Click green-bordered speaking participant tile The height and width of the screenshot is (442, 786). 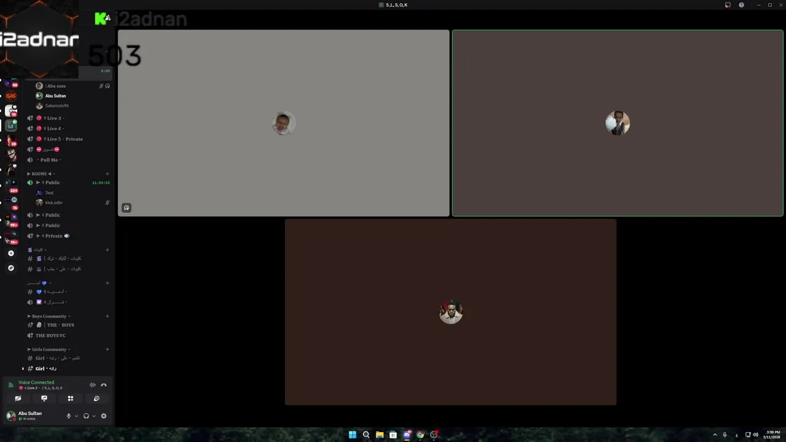[618, 123]
